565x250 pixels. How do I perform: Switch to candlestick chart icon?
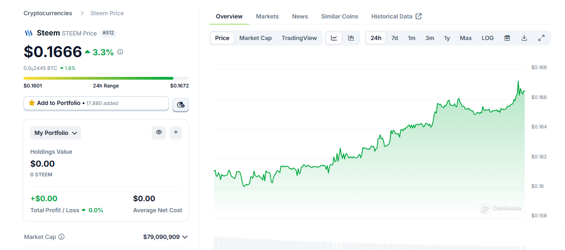[351, 38]
